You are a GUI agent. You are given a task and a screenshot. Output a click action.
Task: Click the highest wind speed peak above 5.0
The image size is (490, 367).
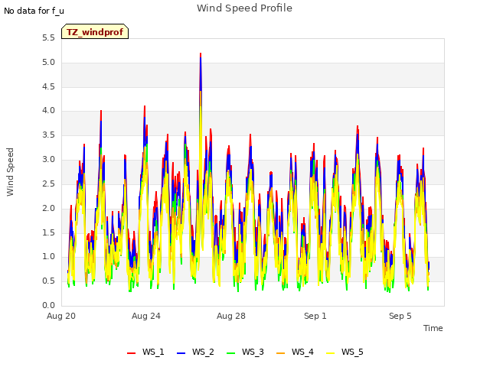coord(201,55)
